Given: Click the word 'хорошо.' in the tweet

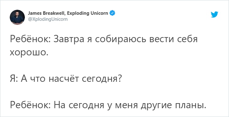Looking at the screenshot, I should click(x=29, y=53).
